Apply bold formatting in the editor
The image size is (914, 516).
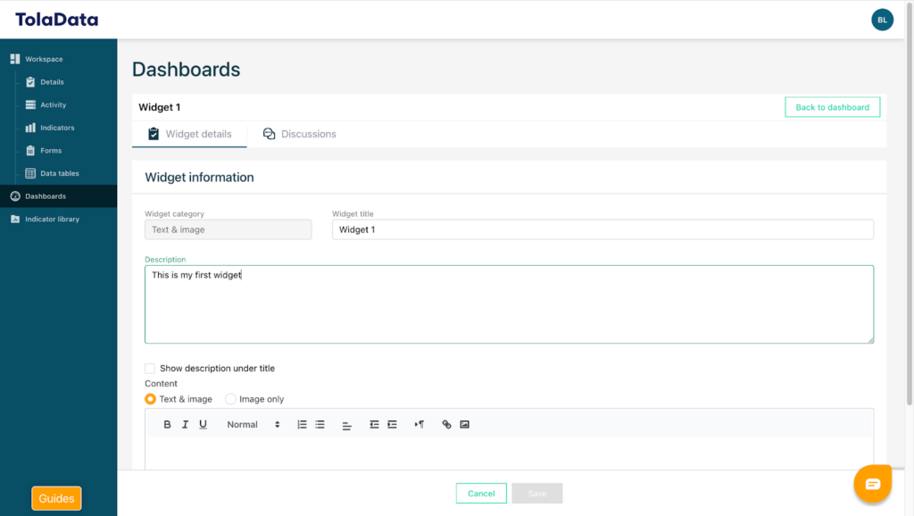[x=167, y=424]
